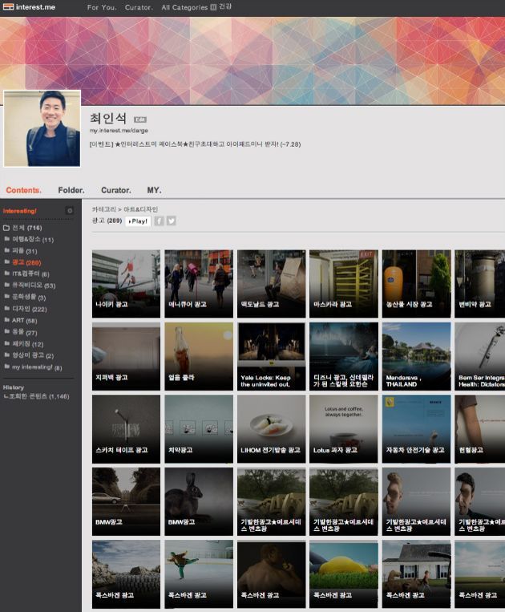Viewport: 505px width, 612px height.
Task: Open All Categories in top navigation
Action: click(x=184, y=7)
